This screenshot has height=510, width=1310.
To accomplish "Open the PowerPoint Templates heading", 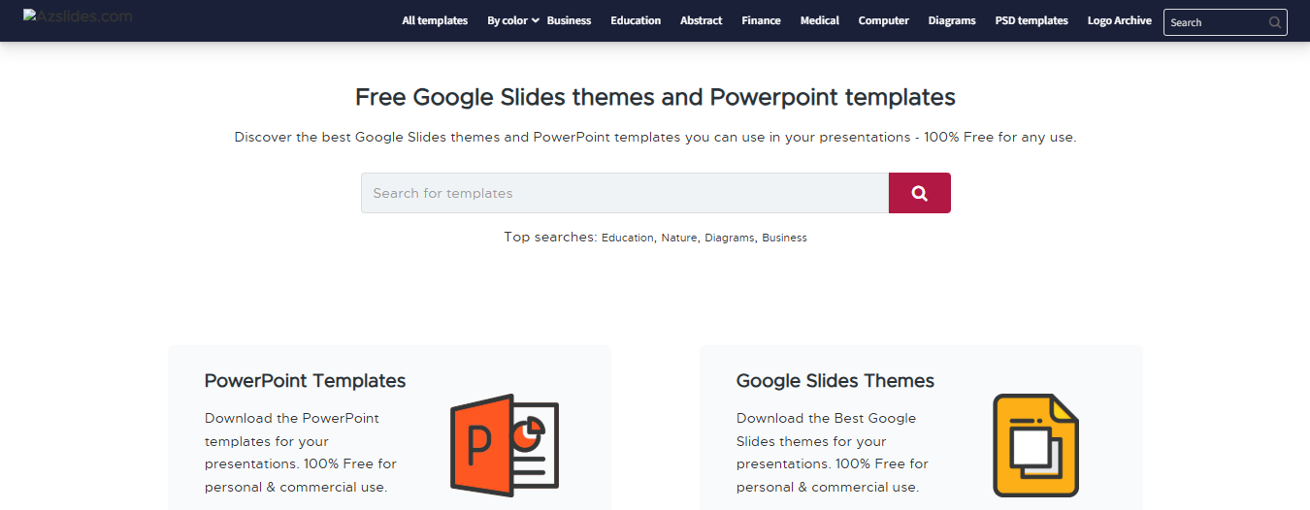I will 305,381.
